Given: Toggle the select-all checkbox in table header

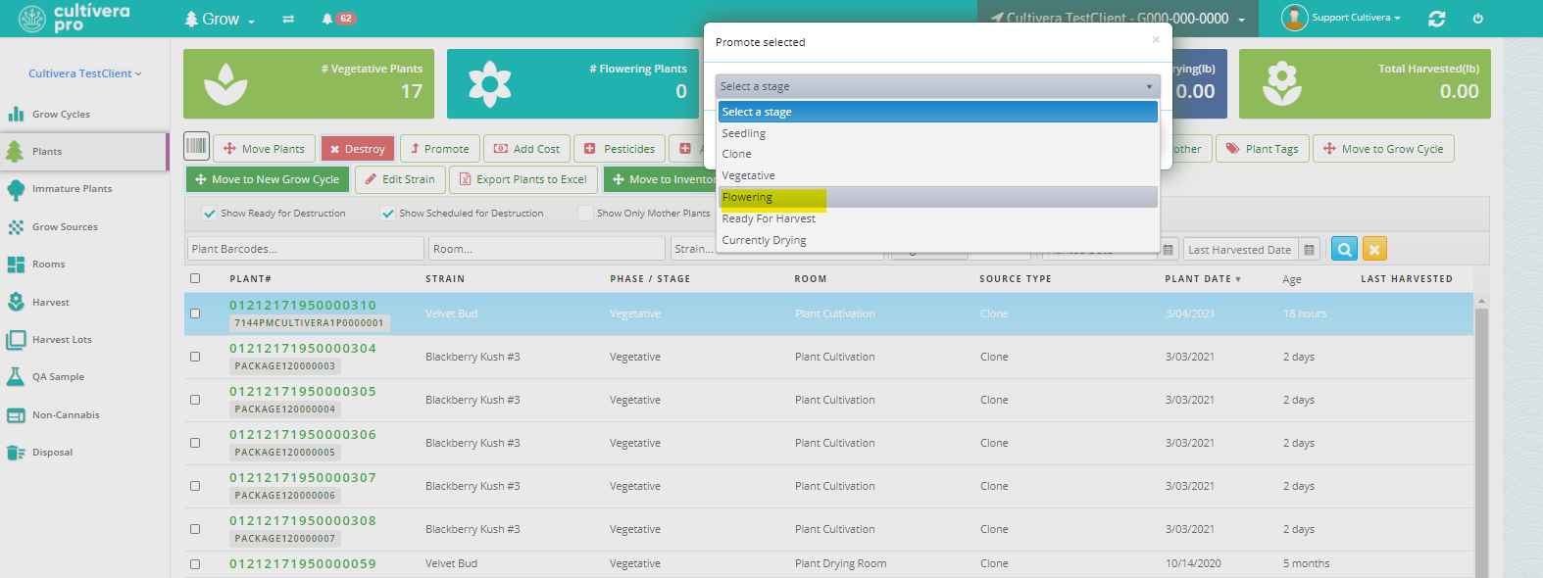Looking at the screenshot, I should coord(195,278).
